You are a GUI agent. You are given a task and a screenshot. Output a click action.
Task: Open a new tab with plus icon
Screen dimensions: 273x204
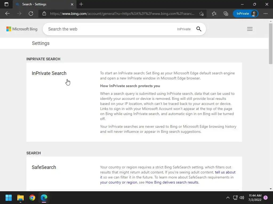tap(81, 4)
